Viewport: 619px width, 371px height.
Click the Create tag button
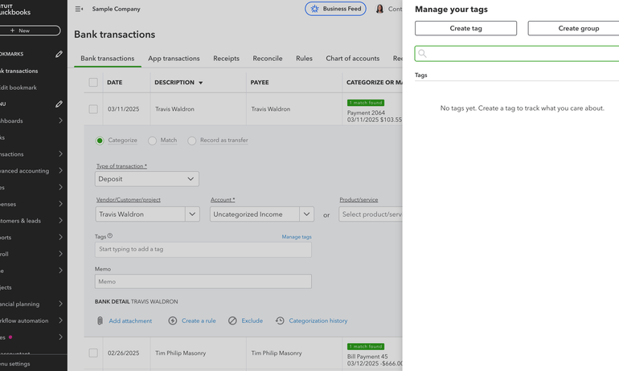[x=465, y=28]
